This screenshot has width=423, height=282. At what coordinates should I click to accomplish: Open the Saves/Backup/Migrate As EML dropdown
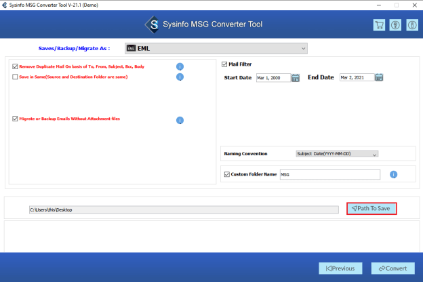click(x=216, y=48)
